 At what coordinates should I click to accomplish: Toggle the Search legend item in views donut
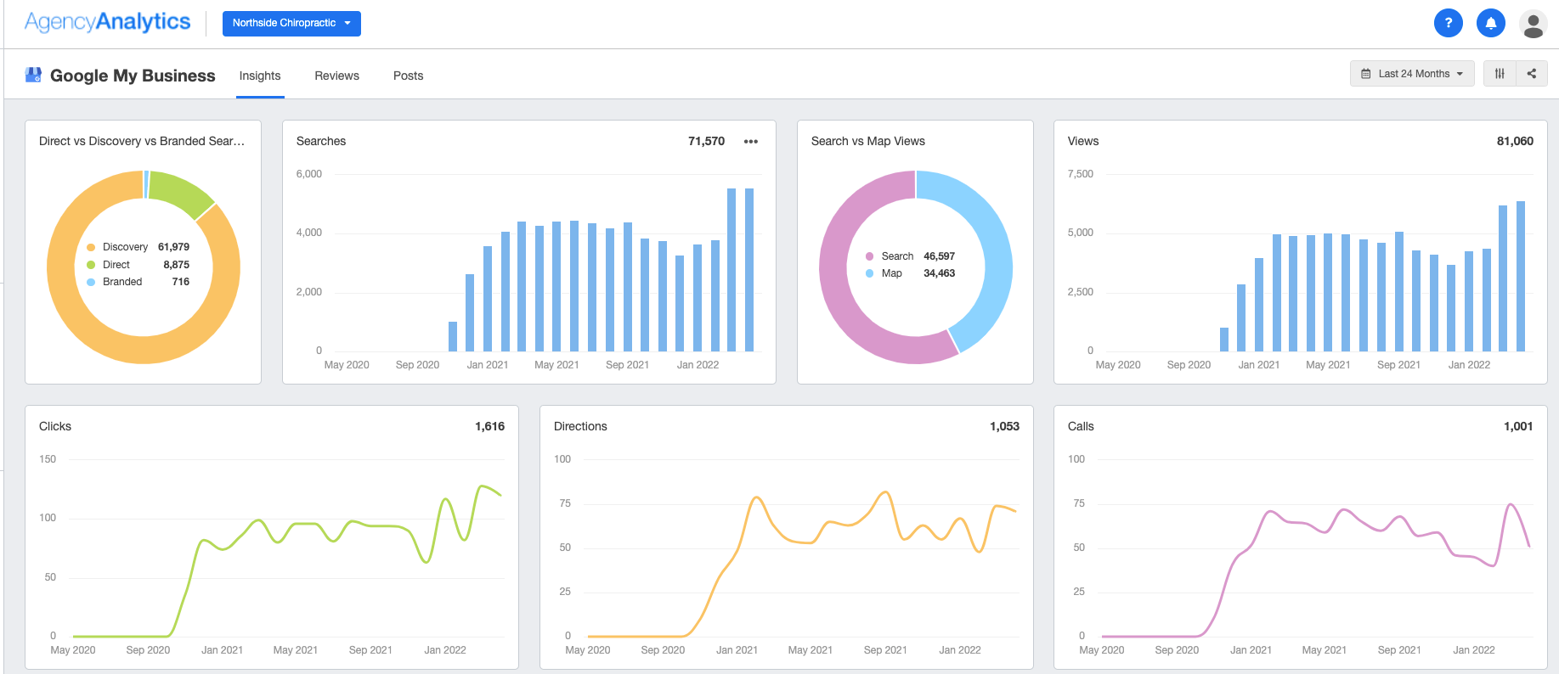896,256
